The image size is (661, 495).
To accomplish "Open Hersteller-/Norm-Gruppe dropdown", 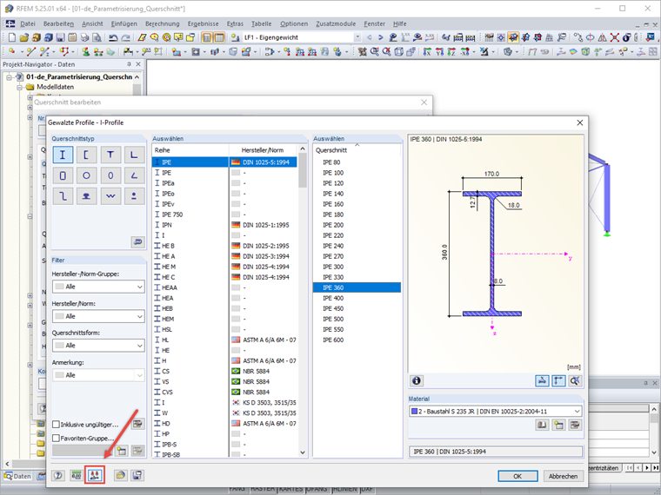I will 98,287.
